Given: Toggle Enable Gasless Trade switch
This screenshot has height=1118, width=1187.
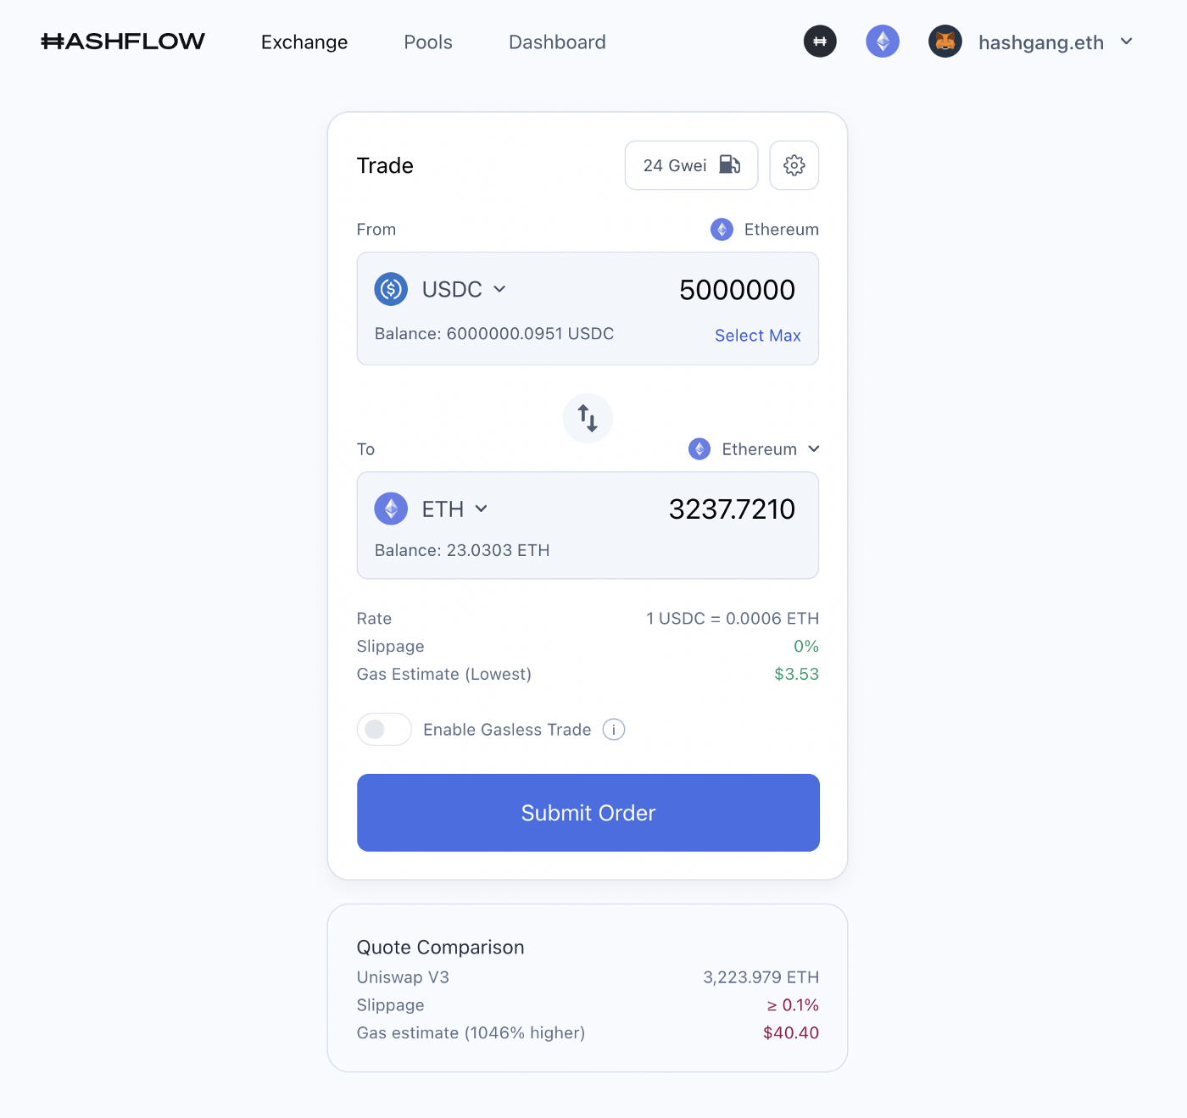Looking at the screenshot, I should coord(384,729).
